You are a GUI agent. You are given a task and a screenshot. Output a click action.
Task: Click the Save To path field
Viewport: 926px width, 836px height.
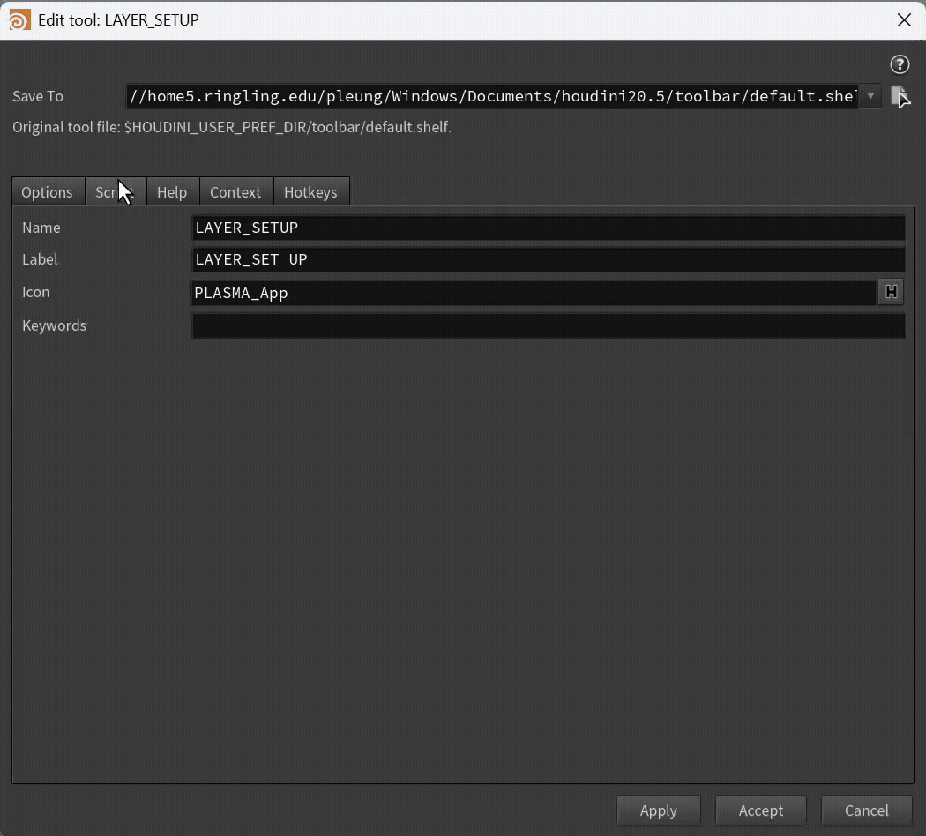(493, 96)
